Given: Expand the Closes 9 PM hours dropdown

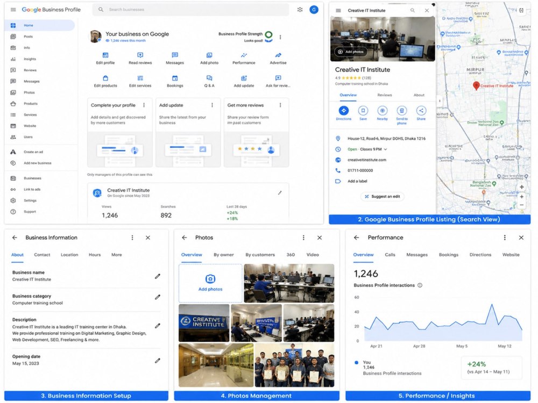Looking at the screenshot, I should pos(385,149).
